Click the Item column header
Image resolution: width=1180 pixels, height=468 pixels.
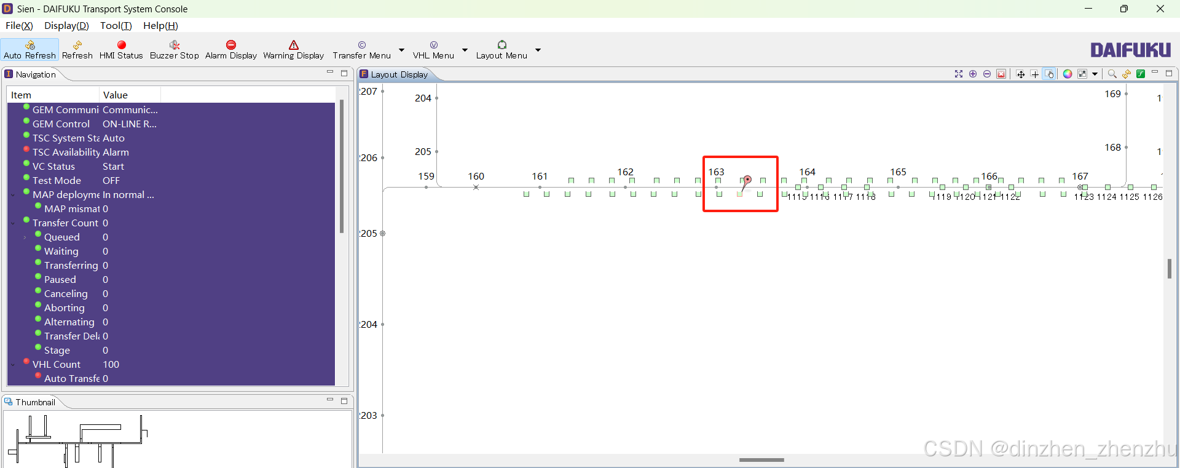click(53, 95)
